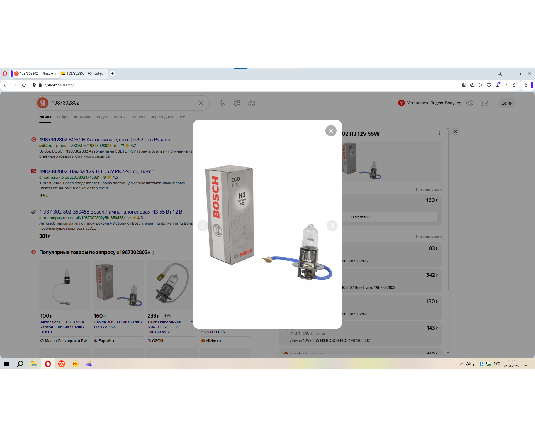Click the browser back arrow
The height and width of the screenshot is (438, 535).
pos(5,85)
